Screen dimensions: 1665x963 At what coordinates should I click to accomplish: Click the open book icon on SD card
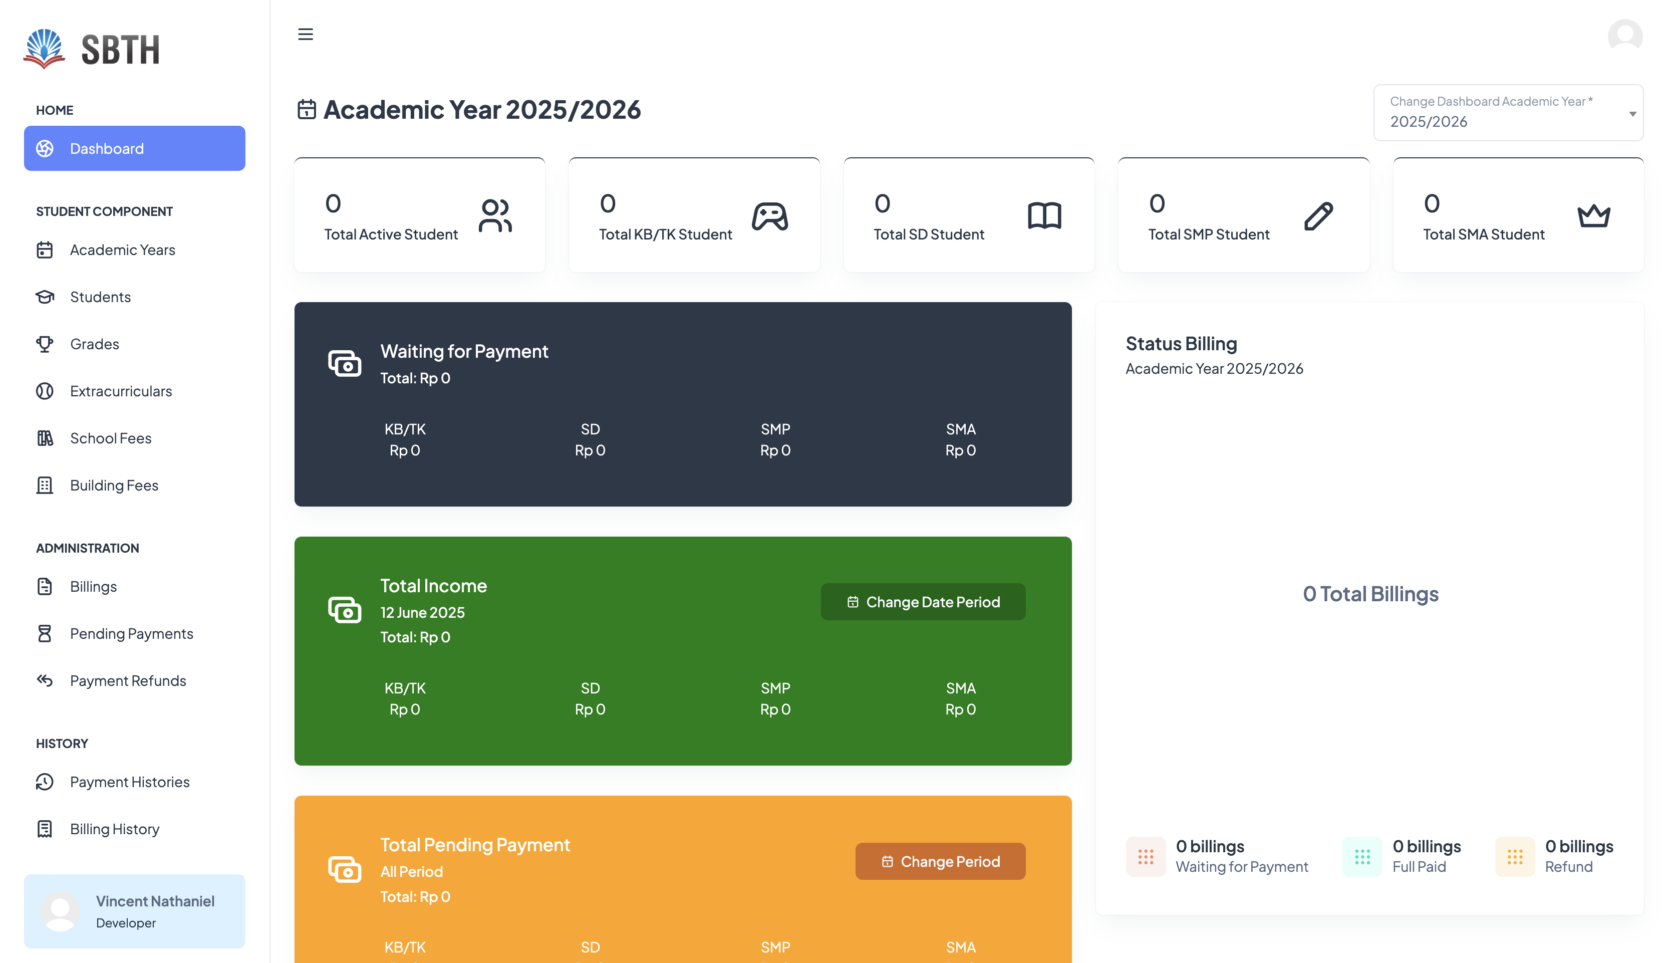(1044, 216)
